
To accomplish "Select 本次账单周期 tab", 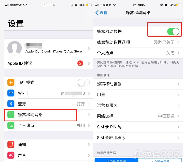I will (x=116, y=160).
